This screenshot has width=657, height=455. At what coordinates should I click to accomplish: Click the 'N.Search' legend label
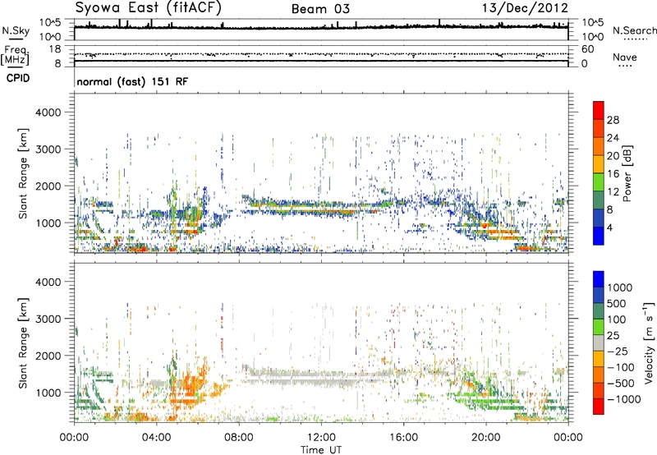click(634, 30)
